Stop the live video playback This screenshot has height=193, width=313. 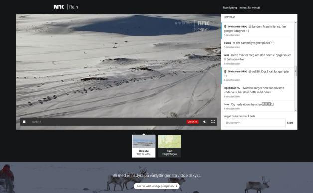pos(24,122)
